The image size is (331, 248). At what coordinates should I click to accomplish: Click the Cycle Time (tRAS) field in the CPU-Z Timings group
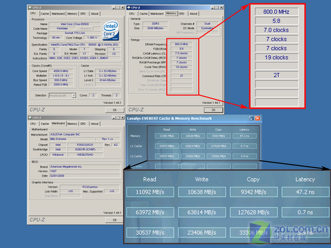(181, 67)
